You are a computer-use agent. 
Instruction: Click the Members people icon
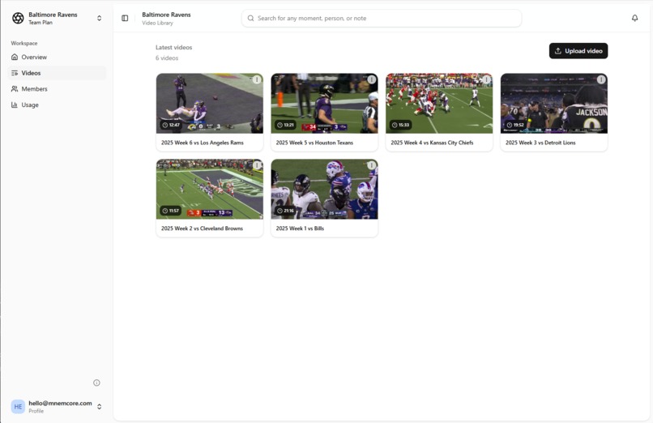pyautogui.click(x=15, y=88)
